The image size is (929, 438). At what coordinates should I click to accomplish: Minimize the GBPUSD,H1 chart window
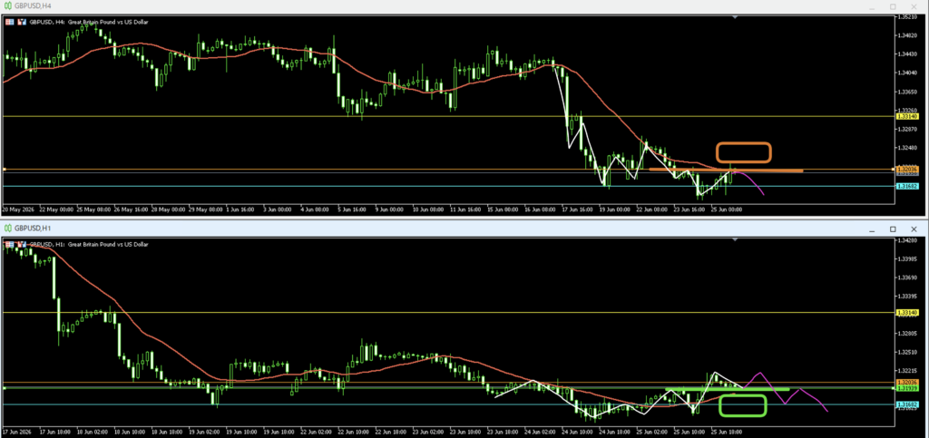click(x=873, y=229)
